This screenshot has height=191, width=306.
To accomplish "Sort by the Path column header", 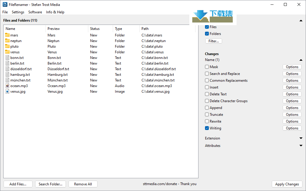I will (167, 28).
